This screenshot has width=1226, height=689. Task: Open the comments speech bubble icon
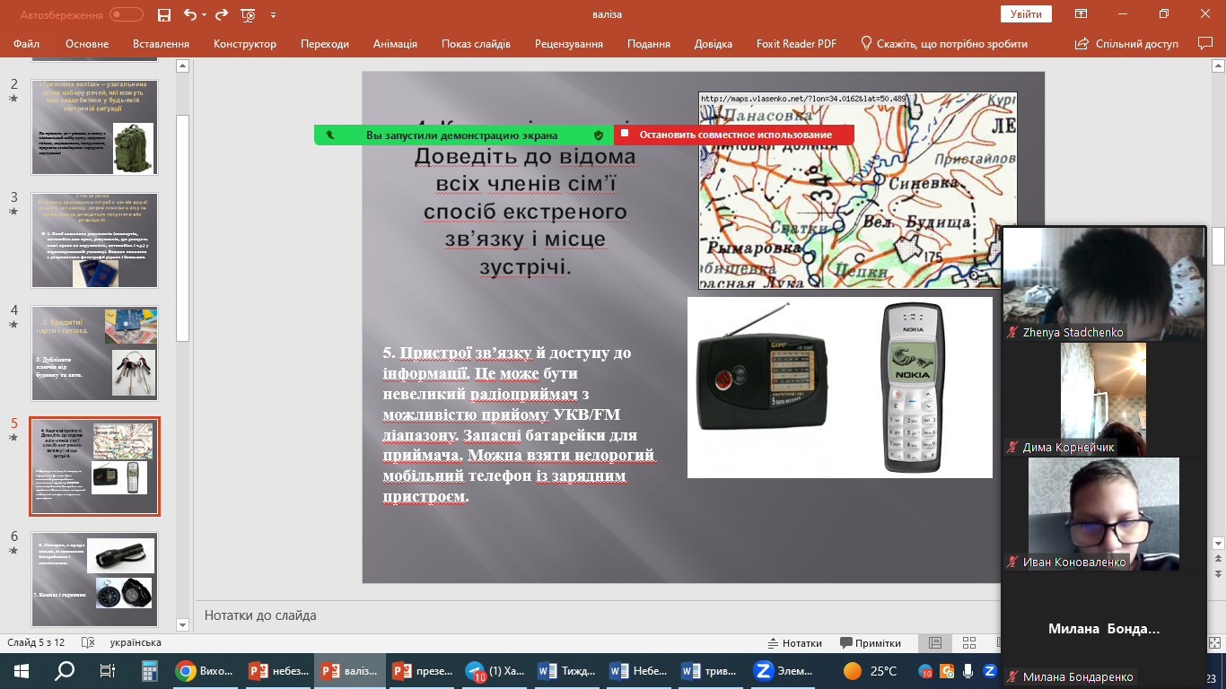[1205, 43]
